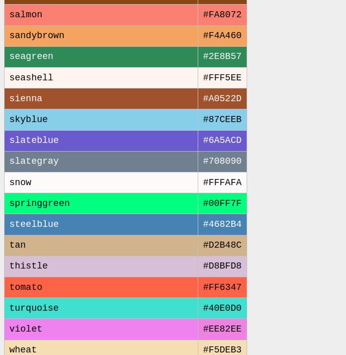Pick the skyblue color row

[x=101, y=120]
